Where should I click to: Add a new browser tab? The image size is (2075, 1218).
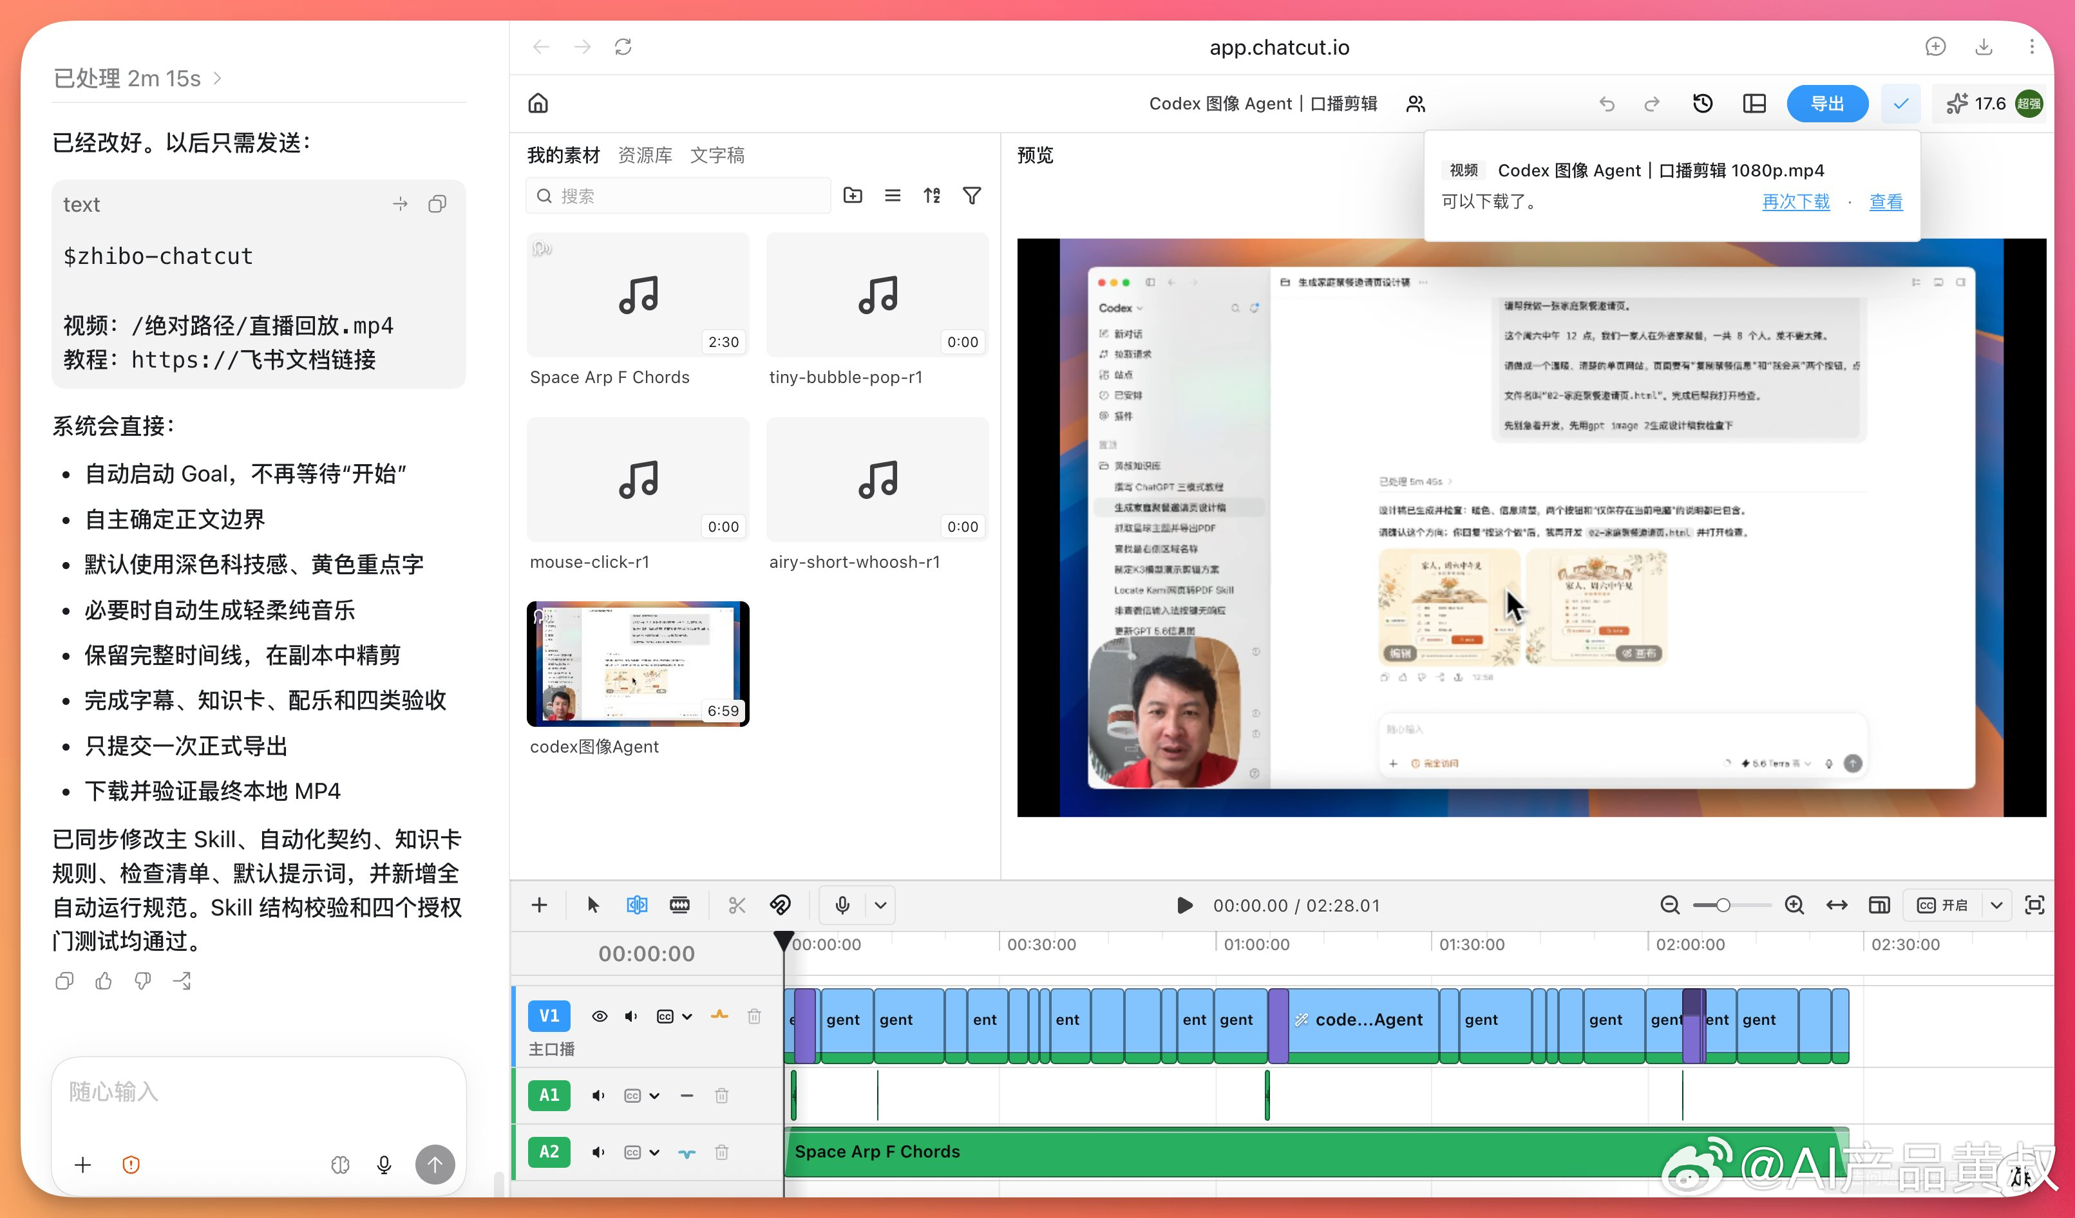[1936, 47]
